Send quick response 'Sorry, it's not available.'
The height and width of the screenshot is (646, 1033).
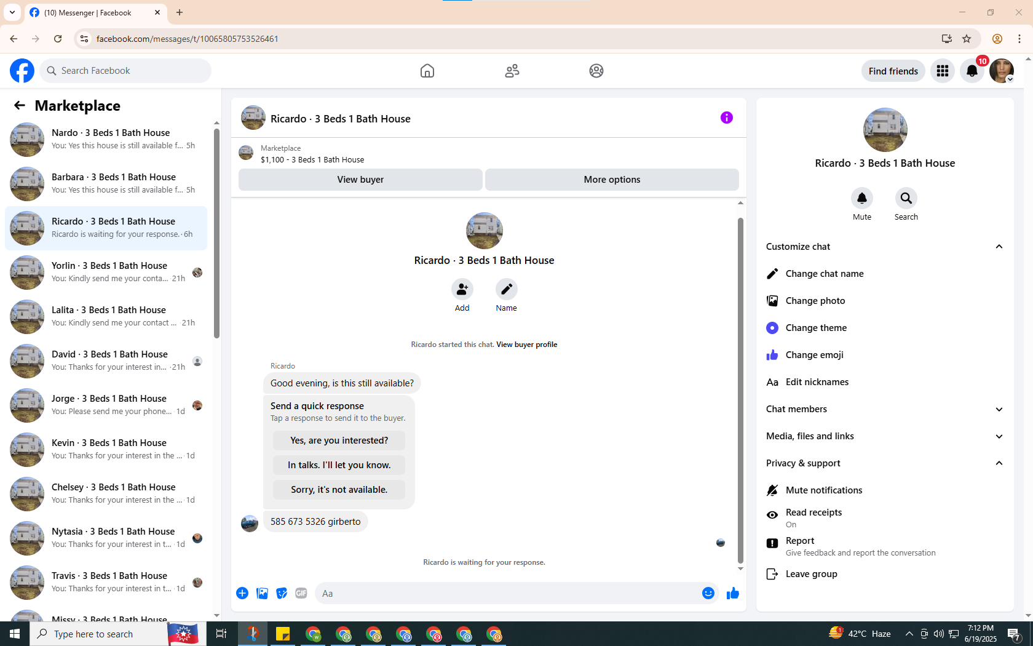tap(339, 490)
